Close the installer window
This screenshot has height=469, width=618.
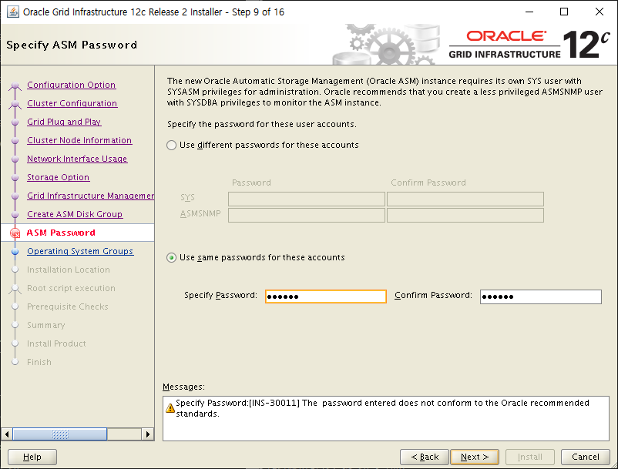tap(600, 12)
